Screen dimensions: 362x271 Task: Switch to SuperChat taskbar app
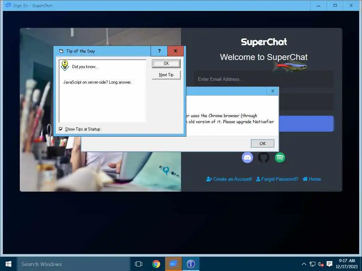pyautogui.click(x=173, y=264)
